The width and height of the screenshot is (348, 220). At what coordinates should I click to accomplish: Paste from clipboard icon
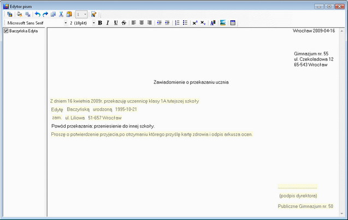tap(69, 14)
